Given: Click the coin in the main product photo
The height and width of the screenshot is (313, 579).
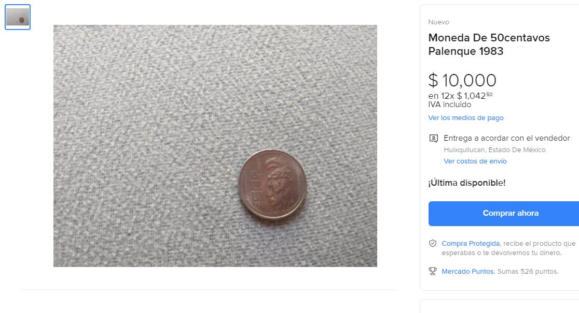Looking at the screenshot, I should [x=272, y=184].
